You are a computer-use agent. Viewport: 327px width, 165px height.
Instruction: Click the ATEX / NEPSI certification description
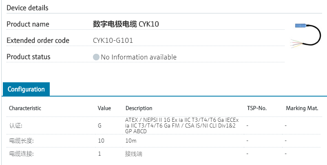pyautogui.click(x=182, y=125)
